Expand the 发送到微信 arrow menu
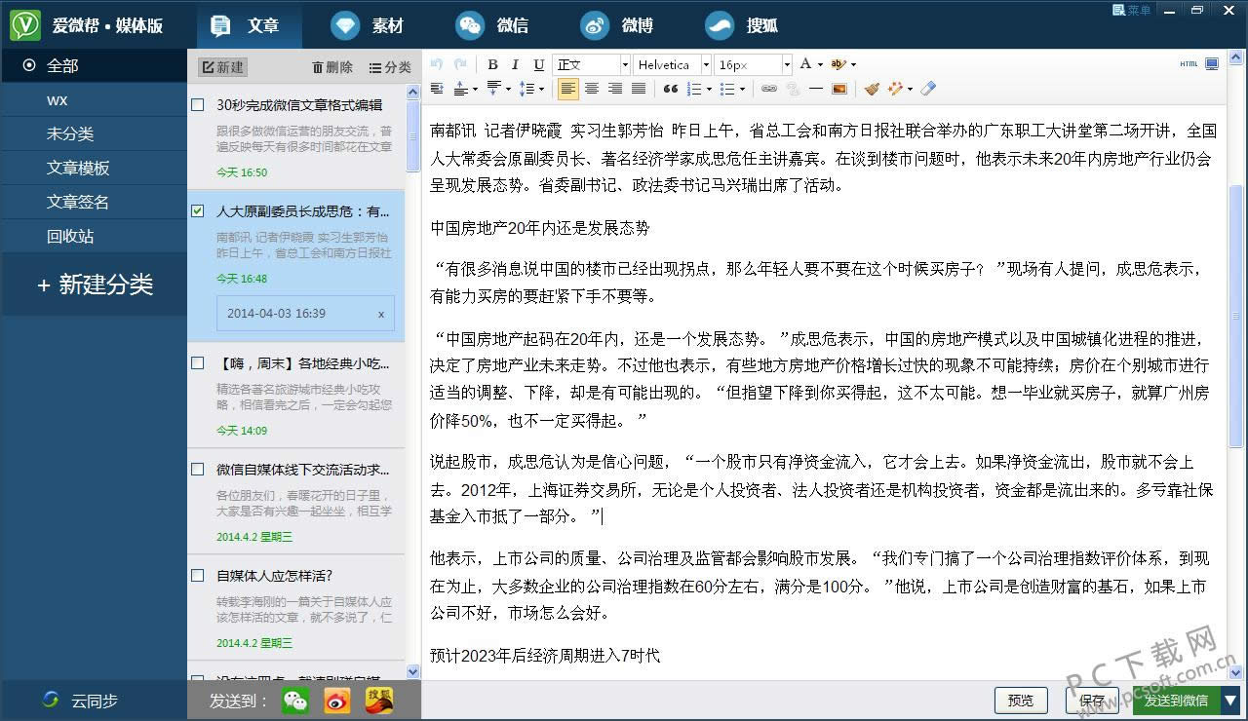Viewport: 1248px width, 721px height. [x=1230, y=700]
